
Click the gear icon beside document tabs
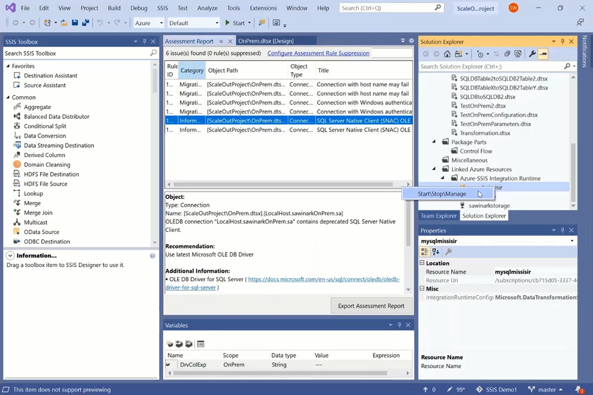411,41
